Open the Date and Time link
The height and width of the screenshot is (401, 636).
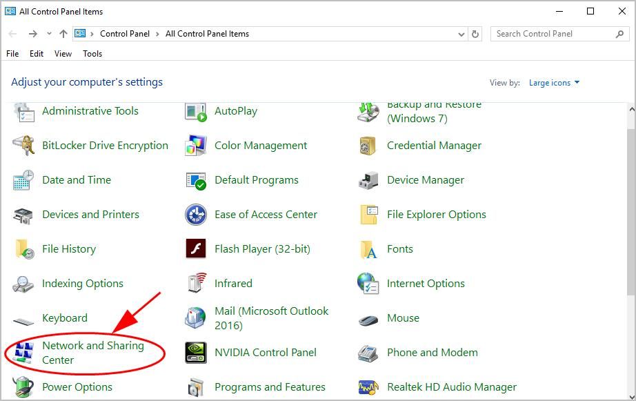click(x=77, y=180)
